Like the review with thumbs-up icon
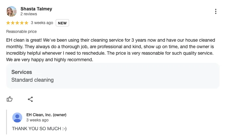234x138 pixels. (x=9, y=99)
